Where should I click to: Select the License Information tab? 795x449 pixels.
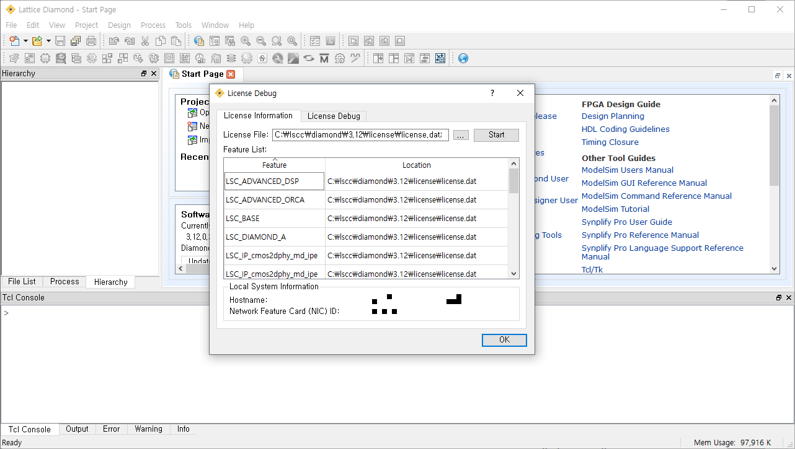pos(258,115)
